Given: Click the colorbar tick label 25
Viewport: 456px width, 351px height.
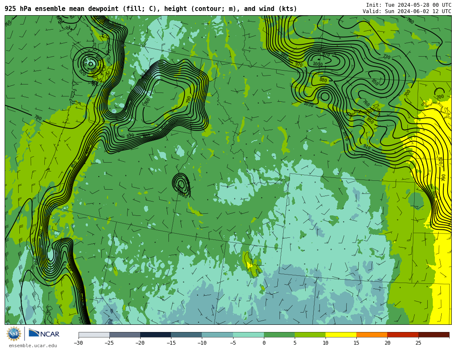Looking at the screenshot, I should coord(418,343).
